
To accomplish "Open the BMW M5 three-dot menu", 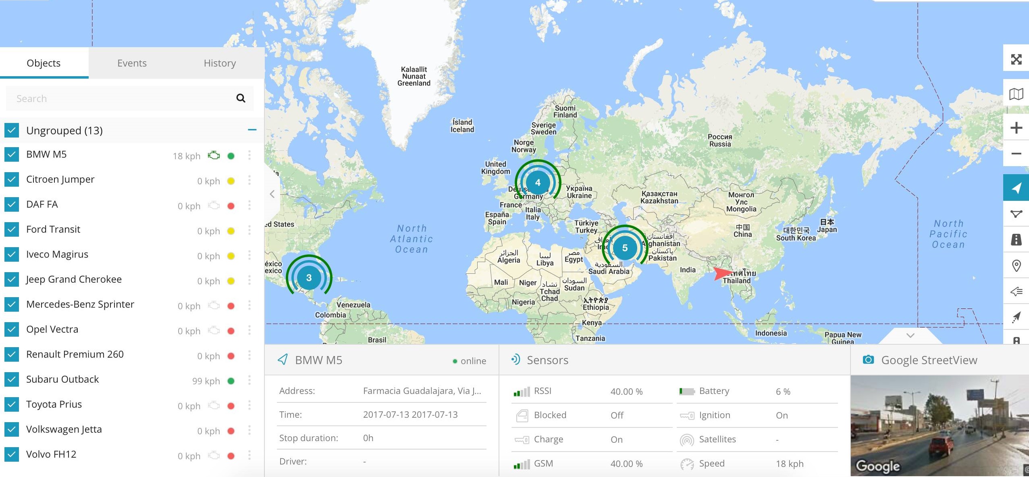I will point(249,155).
